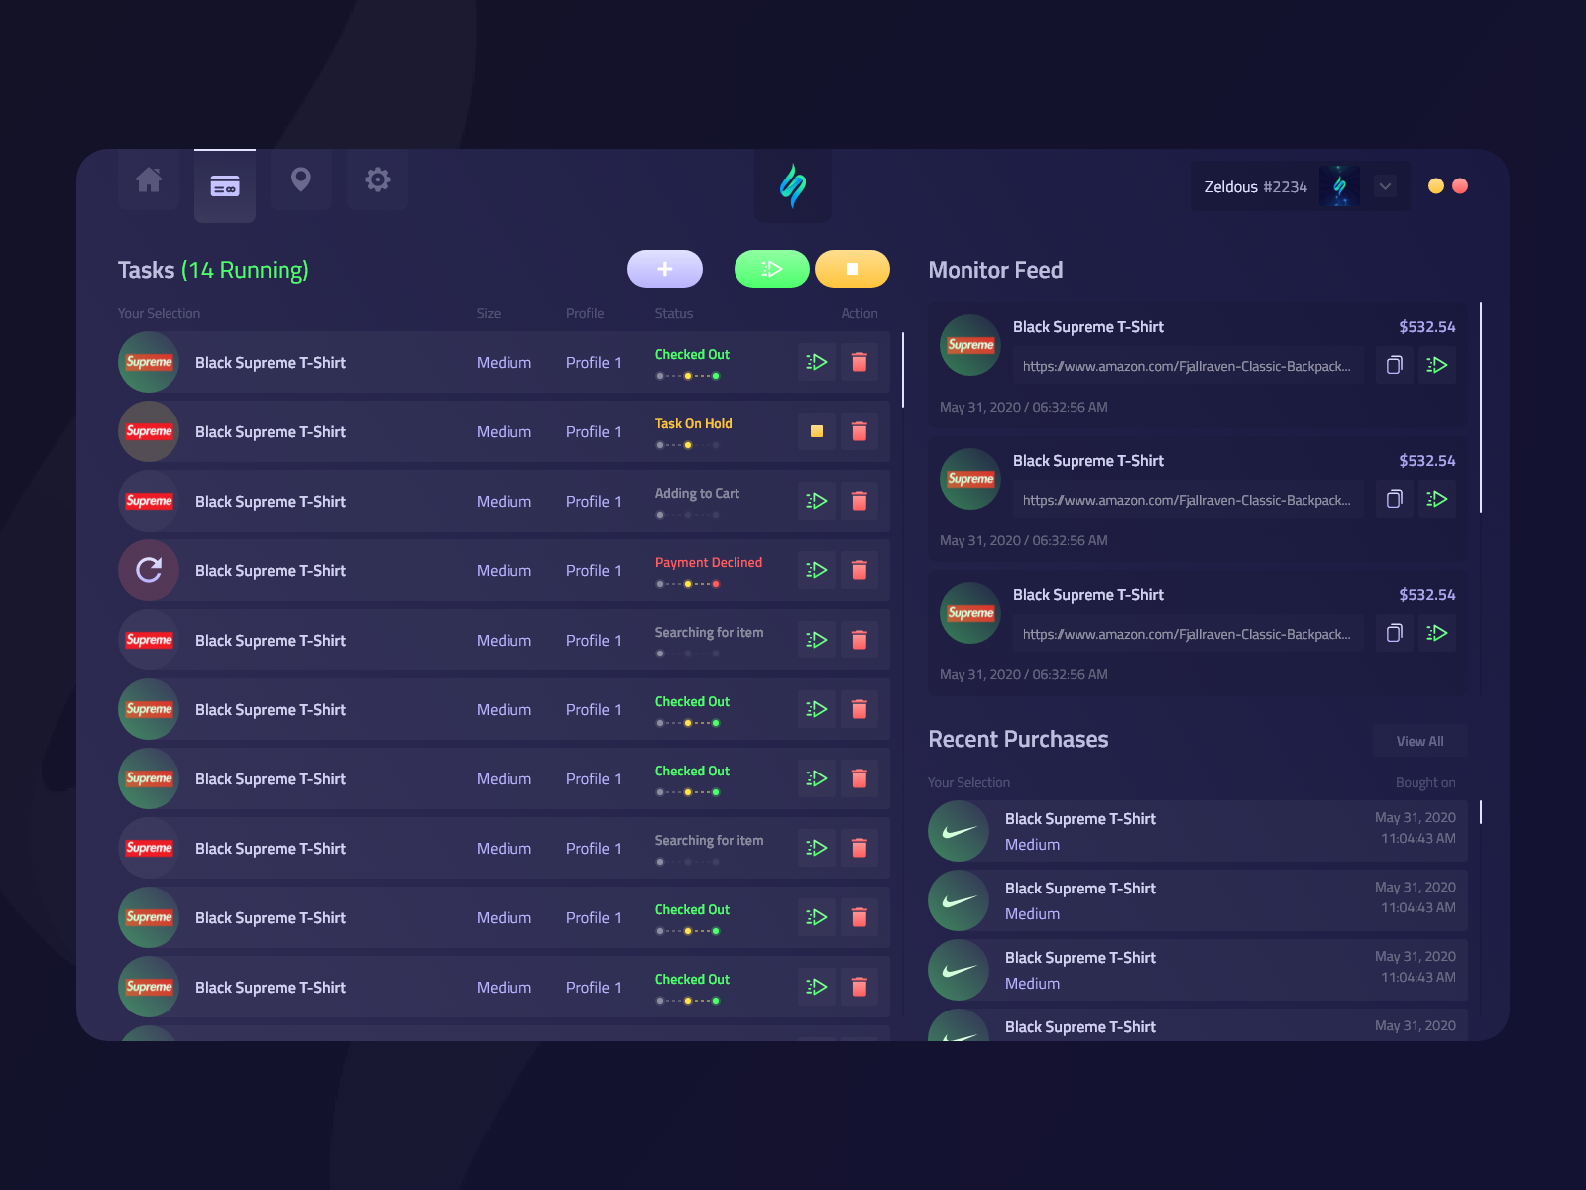Click the Status column header
The width and height of the screenshot is (1586, 1190).
(x=674, y=313)
